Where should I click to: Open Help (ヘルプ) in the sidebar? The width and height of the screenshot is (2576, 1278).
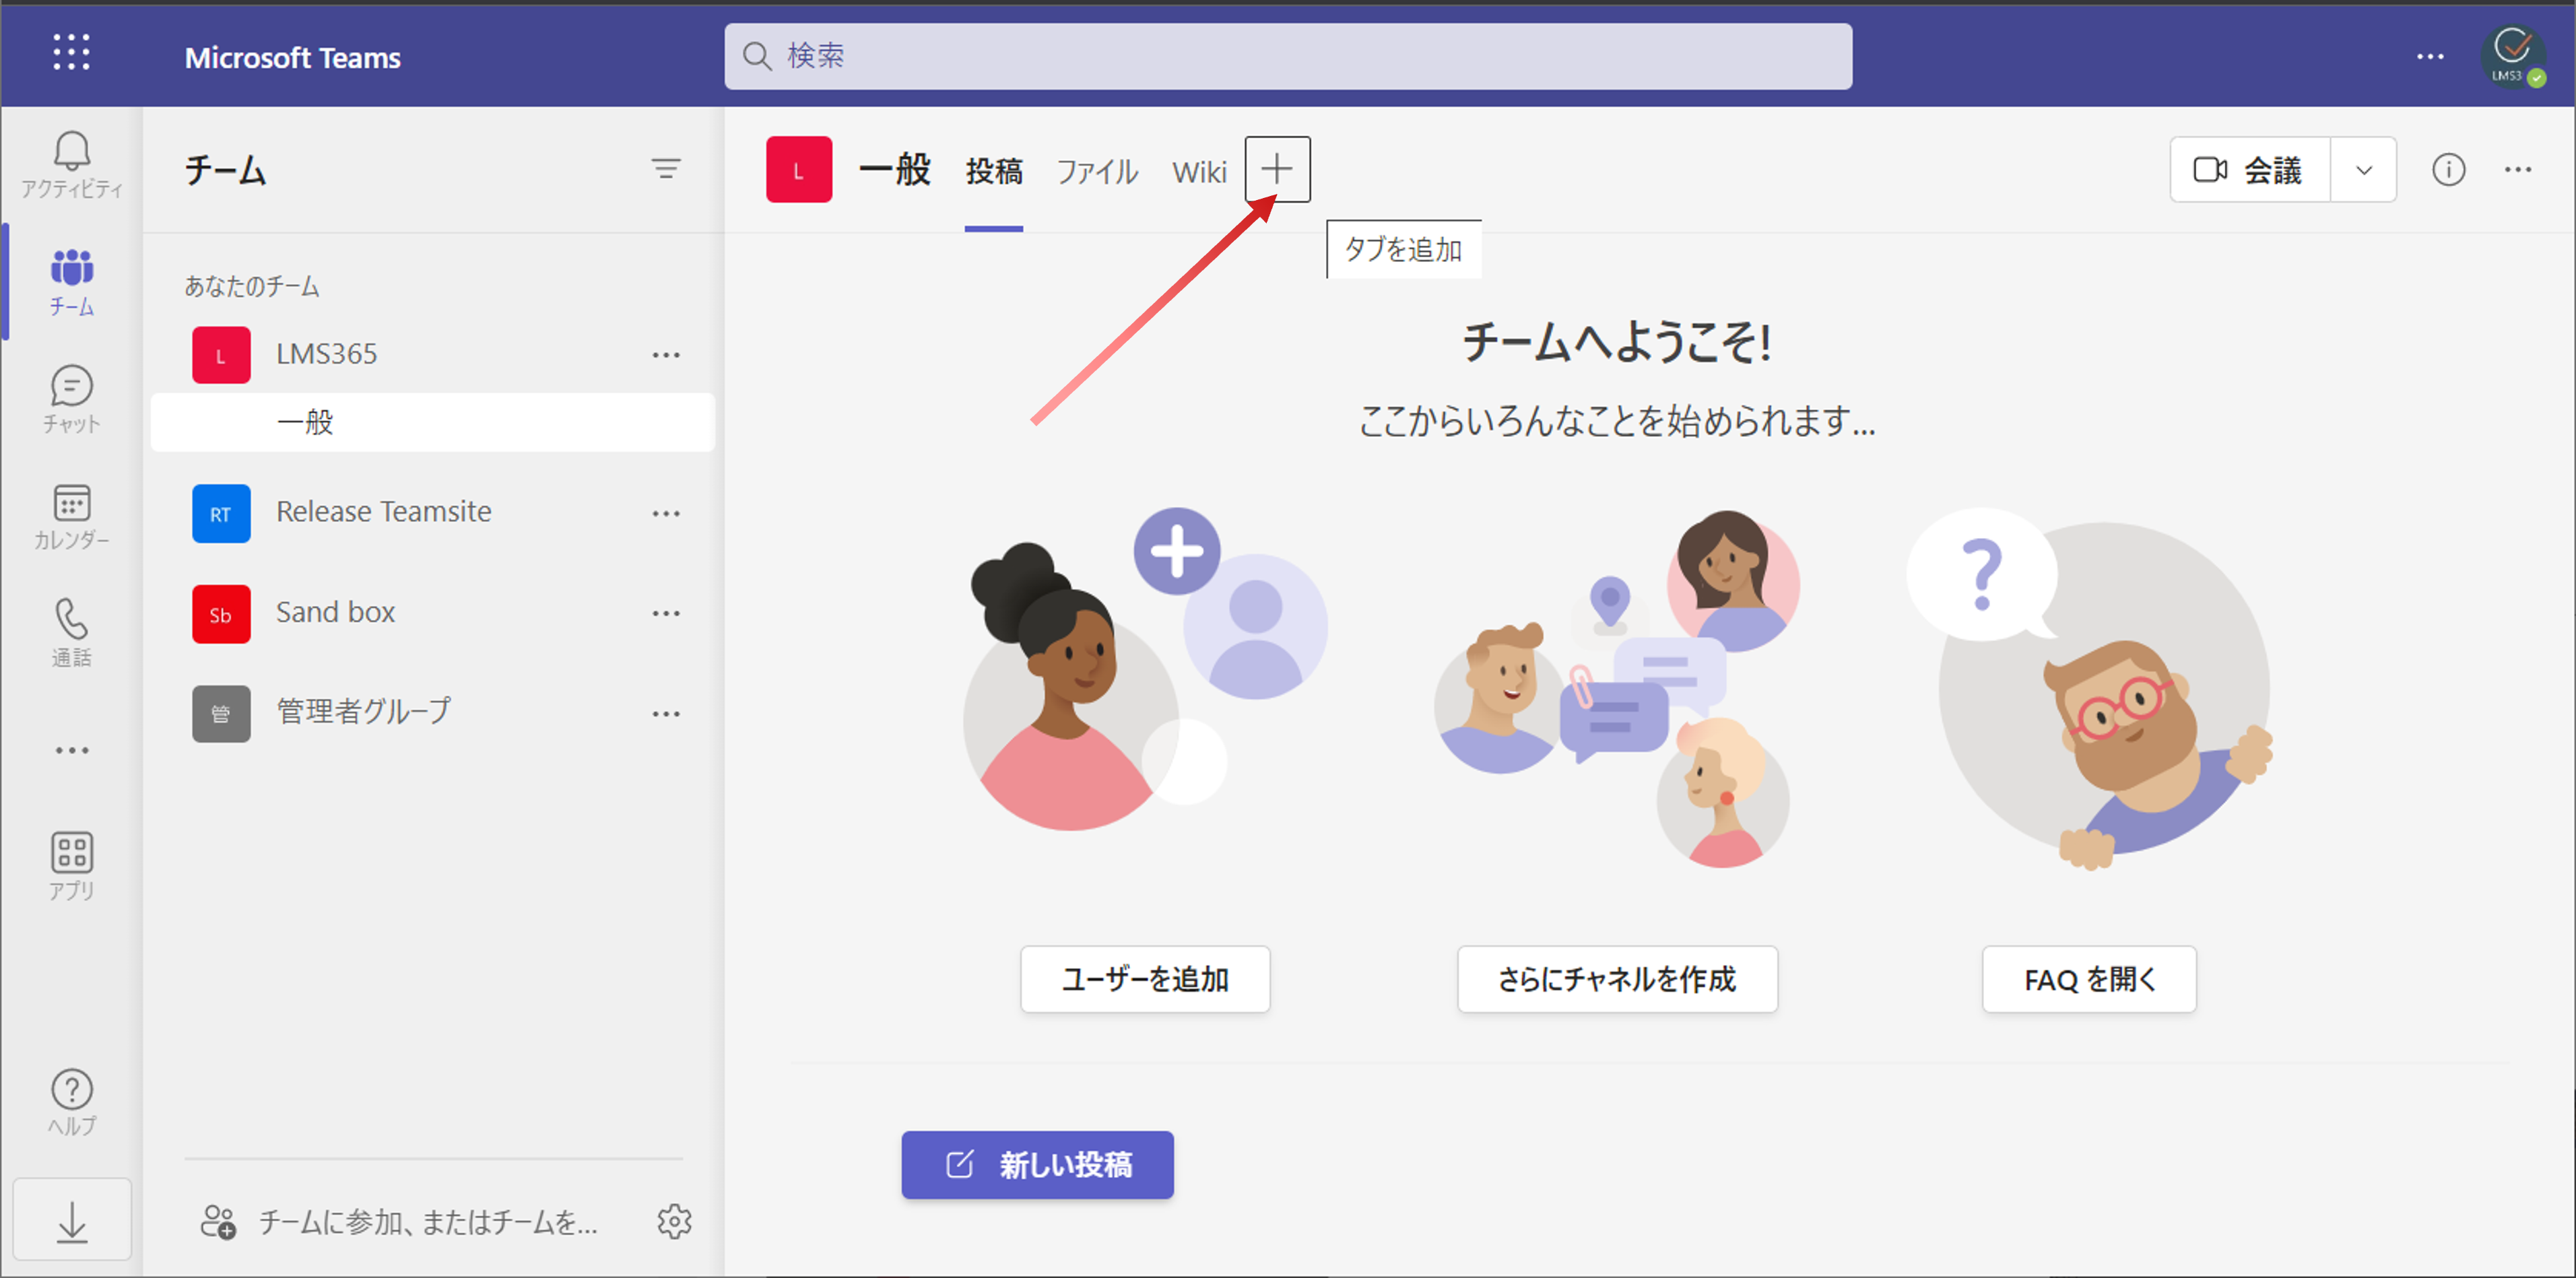(71, 1103)
